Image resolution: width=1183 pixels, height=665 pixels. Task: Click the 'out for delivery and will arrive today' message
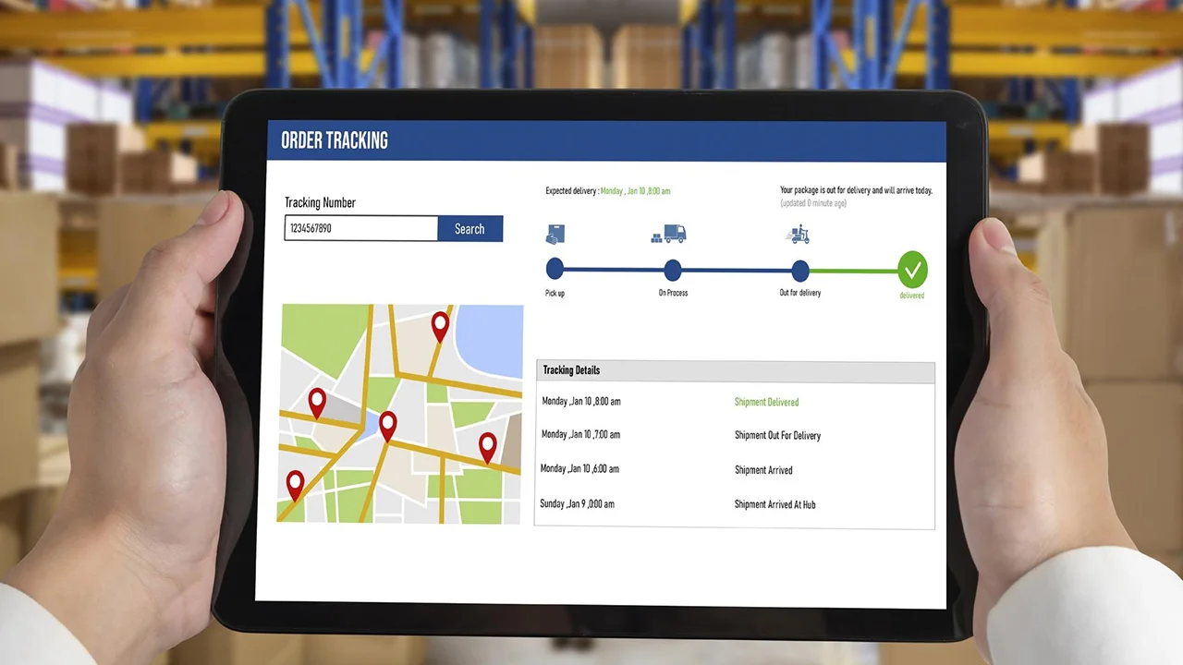tap(856, 190)
